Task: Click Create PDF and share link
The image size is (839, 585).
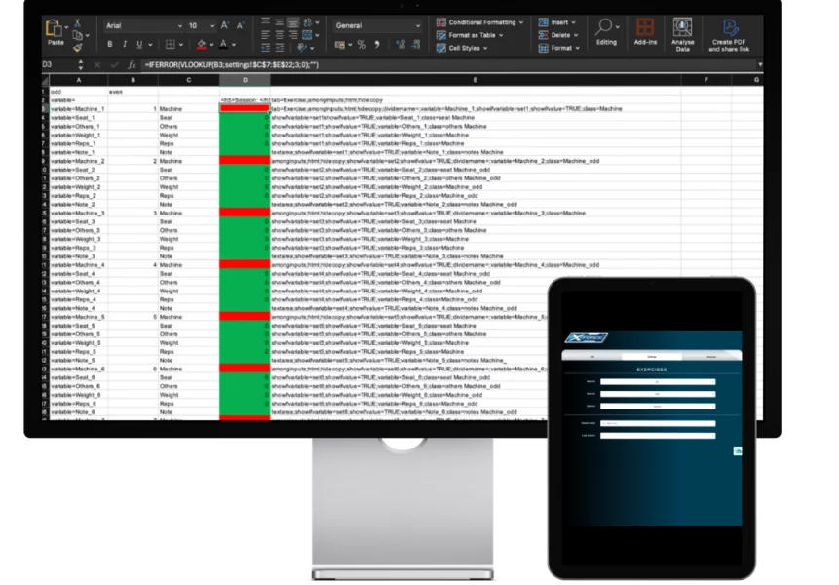Action: coord(729,35)
